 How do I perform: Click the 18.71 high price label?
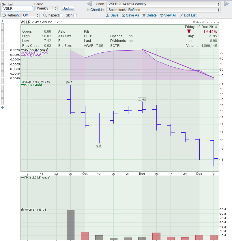pos(70,82)
